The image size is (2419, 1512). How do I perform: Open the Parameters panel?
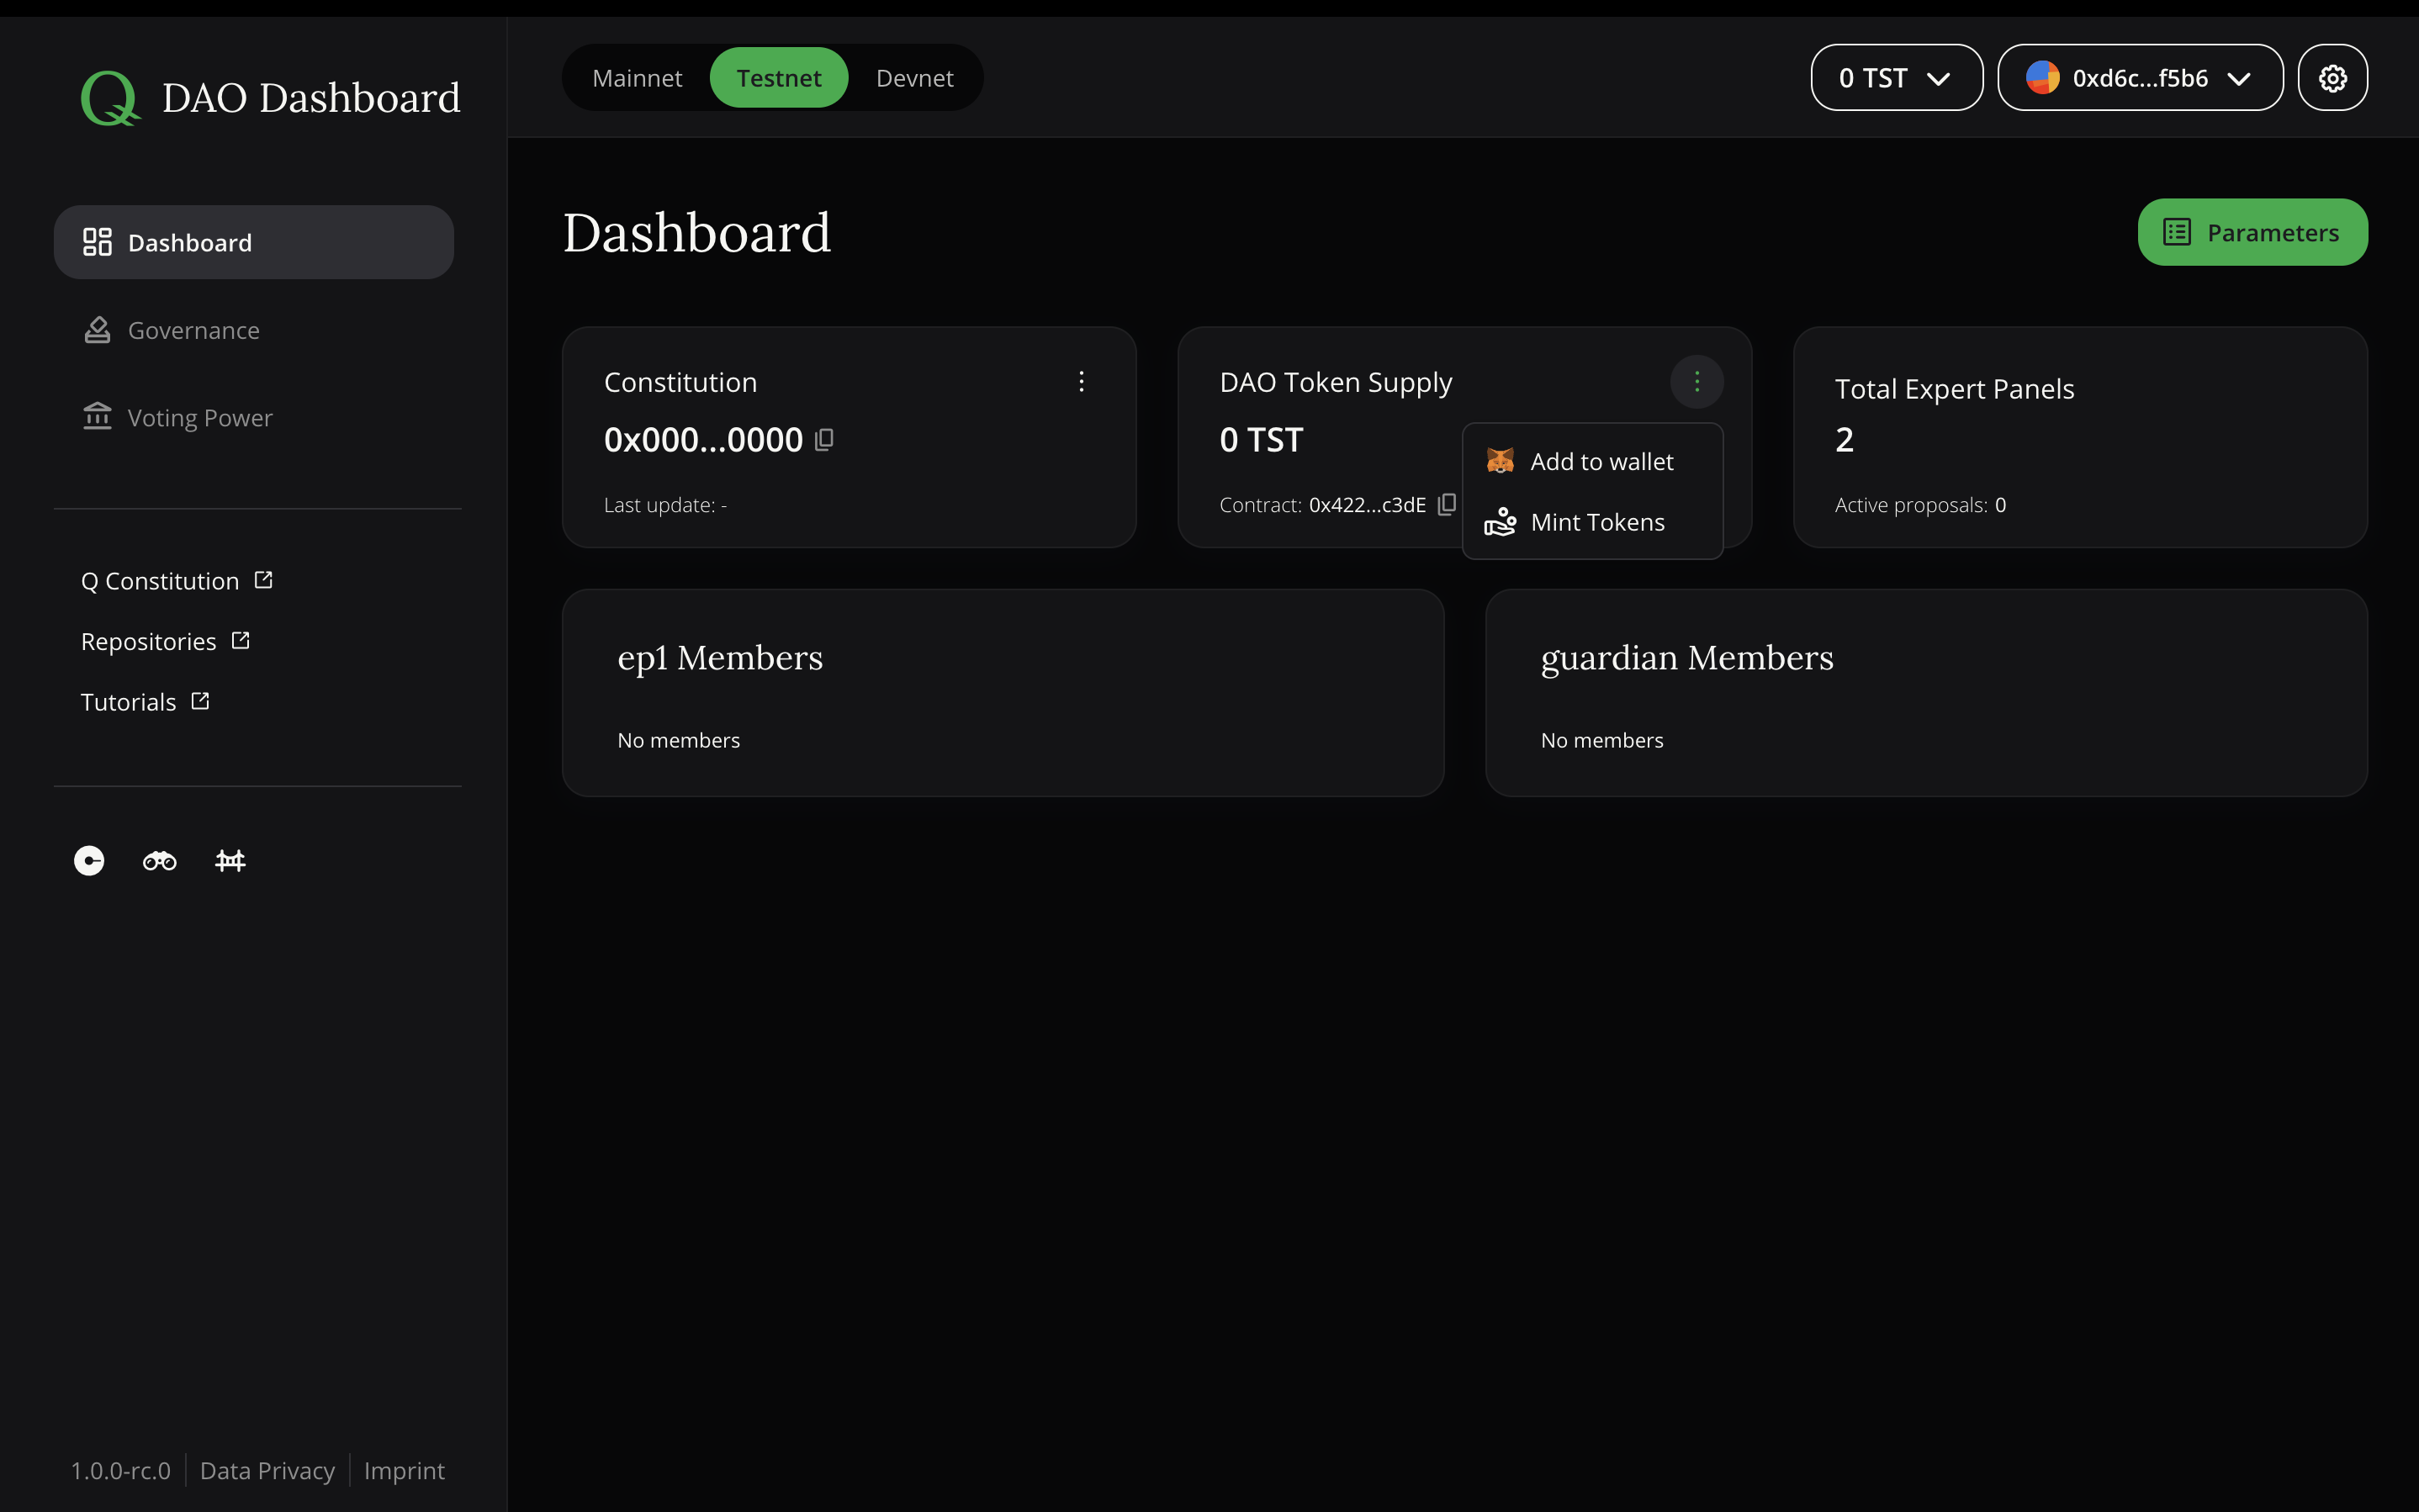pos(2252,231)
